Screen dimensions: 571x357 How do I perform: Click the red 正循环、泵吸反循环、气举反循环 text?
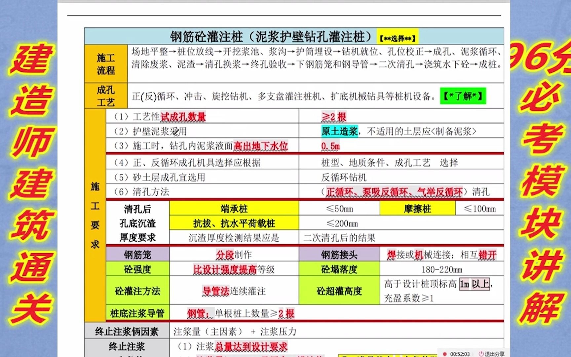394,192
